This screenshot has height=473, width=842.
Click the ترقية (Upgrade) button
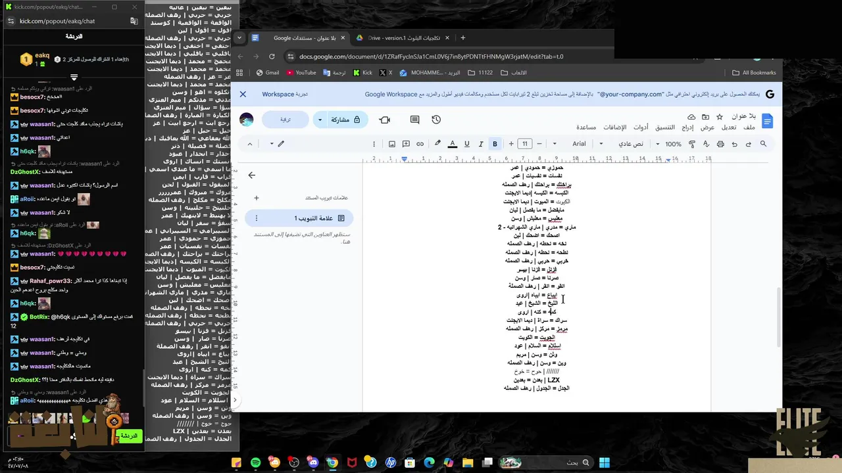click(285, 120)
